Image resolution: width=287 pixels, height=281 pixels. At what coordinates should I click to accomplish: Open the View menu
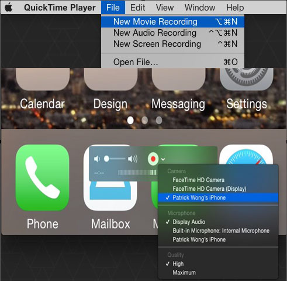tap(165, 8)
